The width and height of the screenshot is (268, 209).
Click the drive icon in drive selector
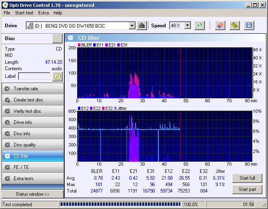pyautogui.click(x=30, y=26)
